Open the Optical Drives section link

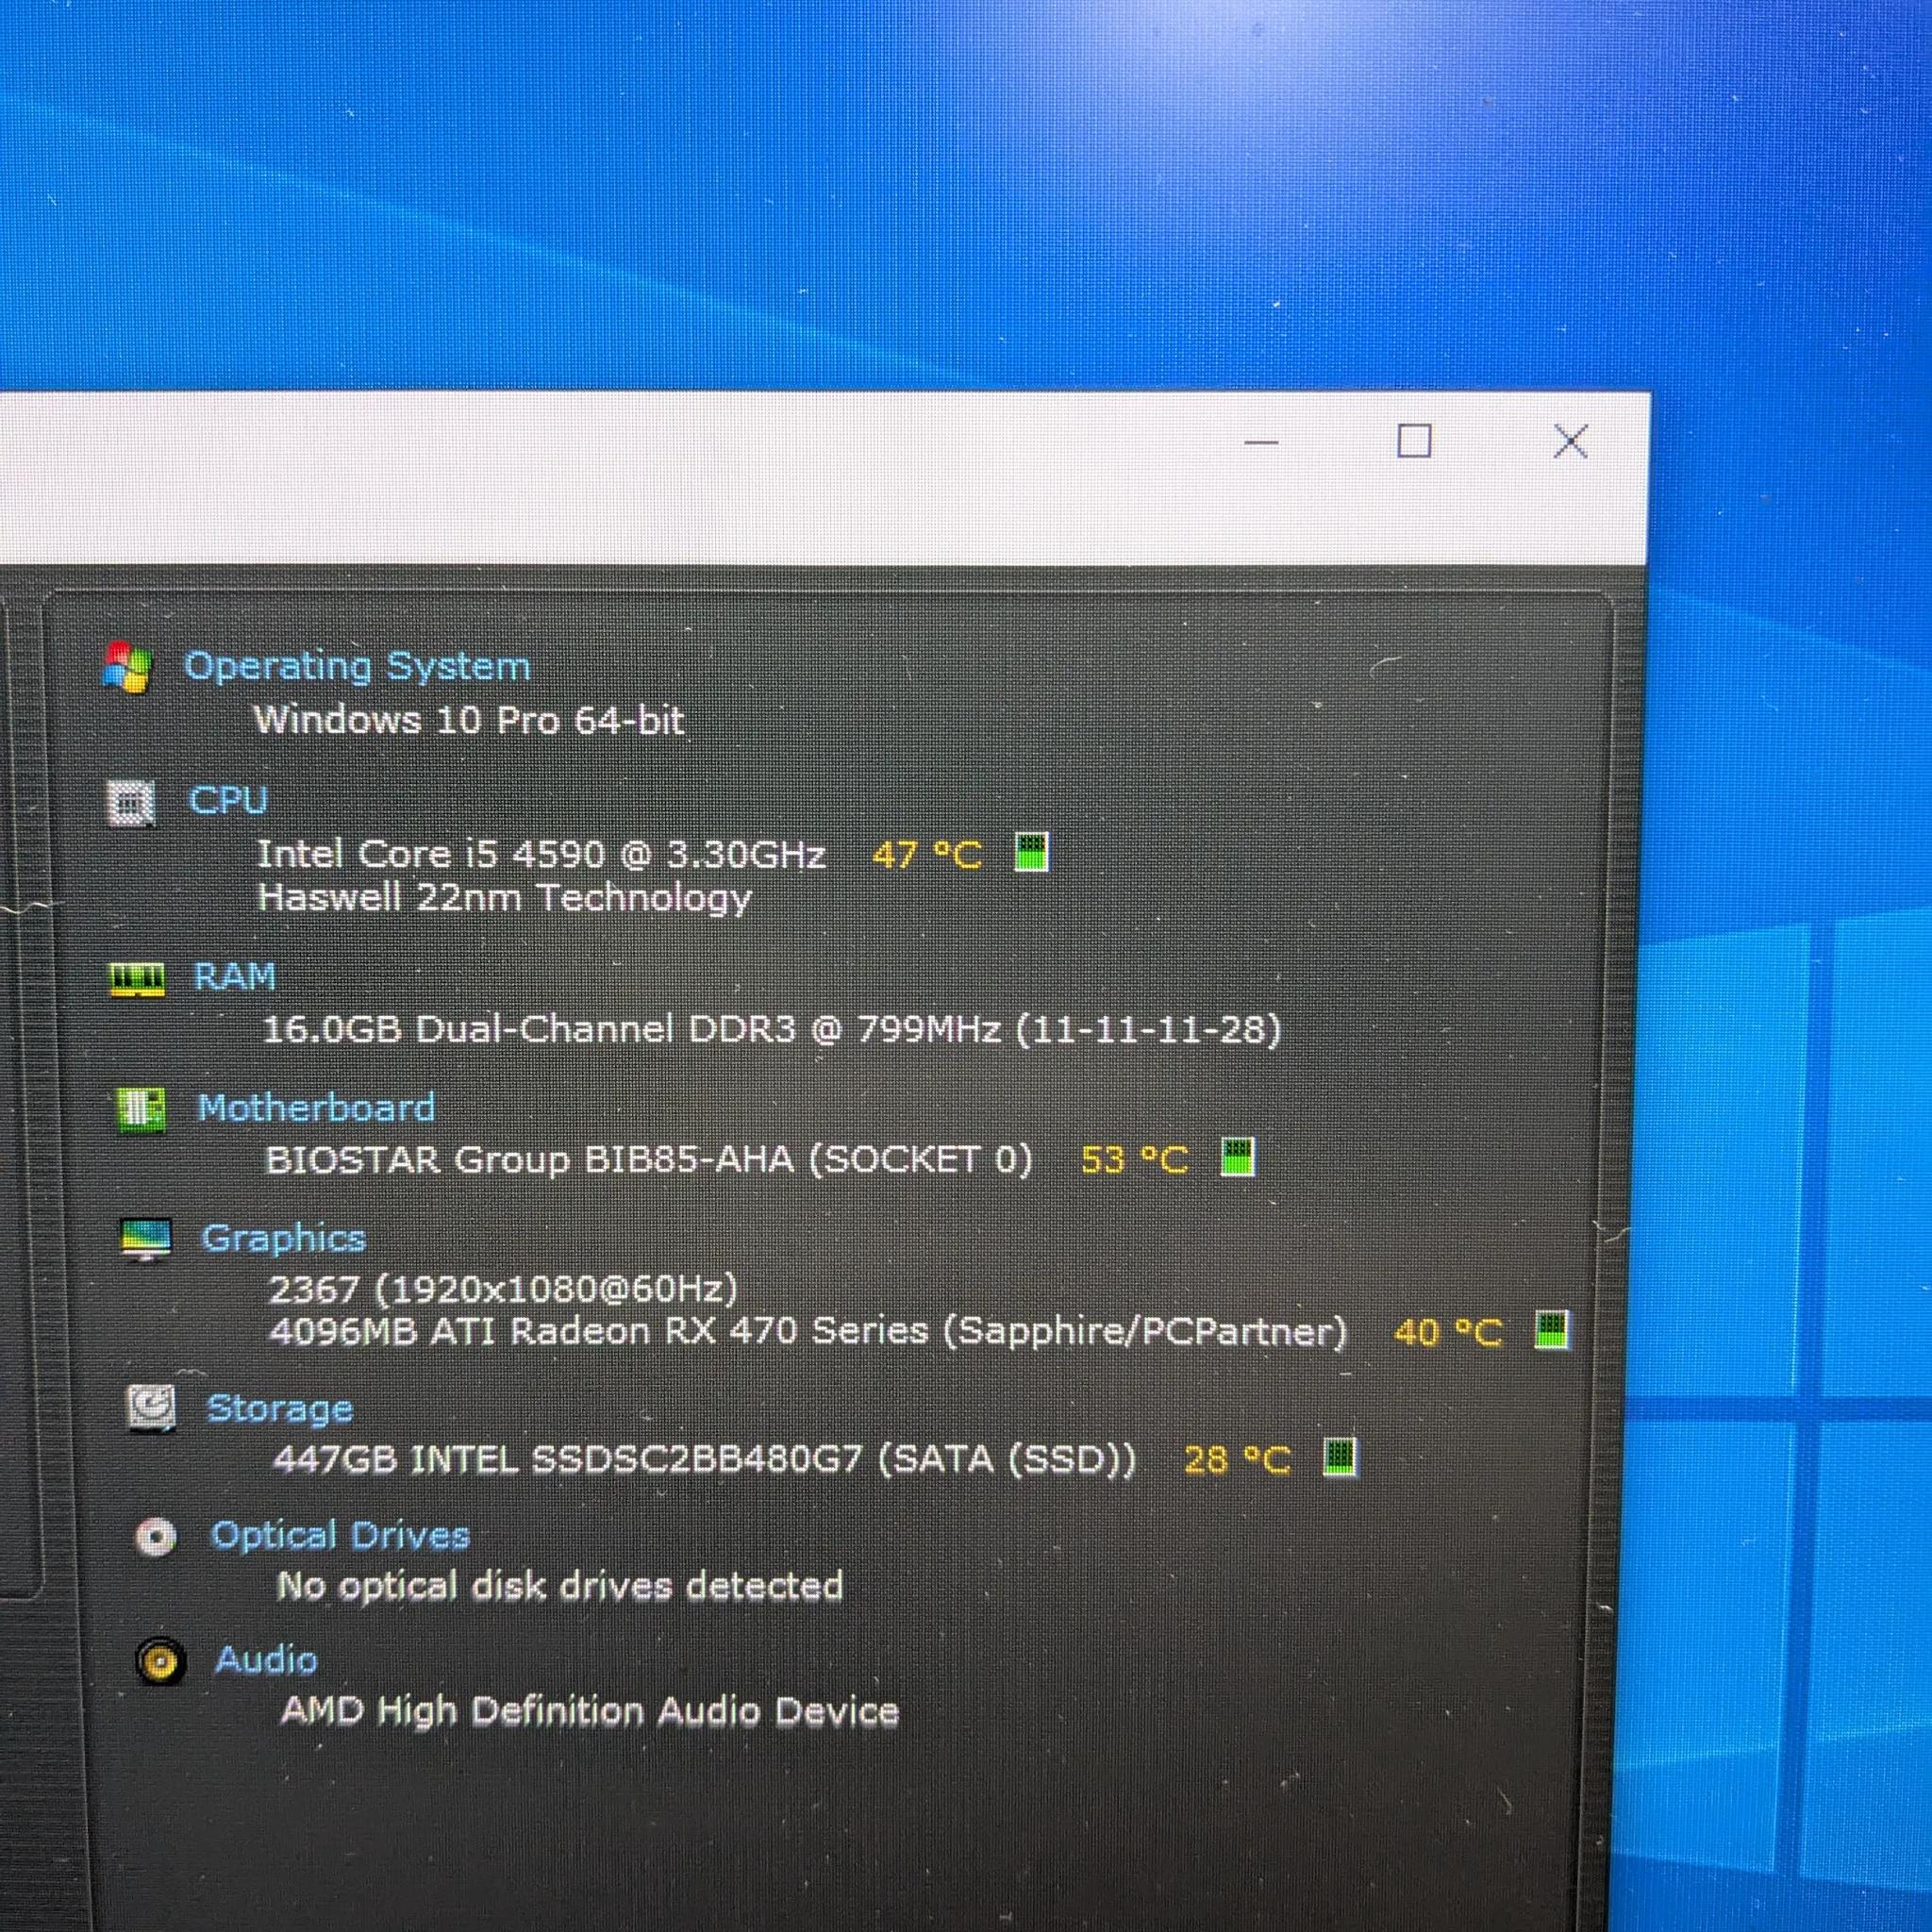coord(340,1536)
